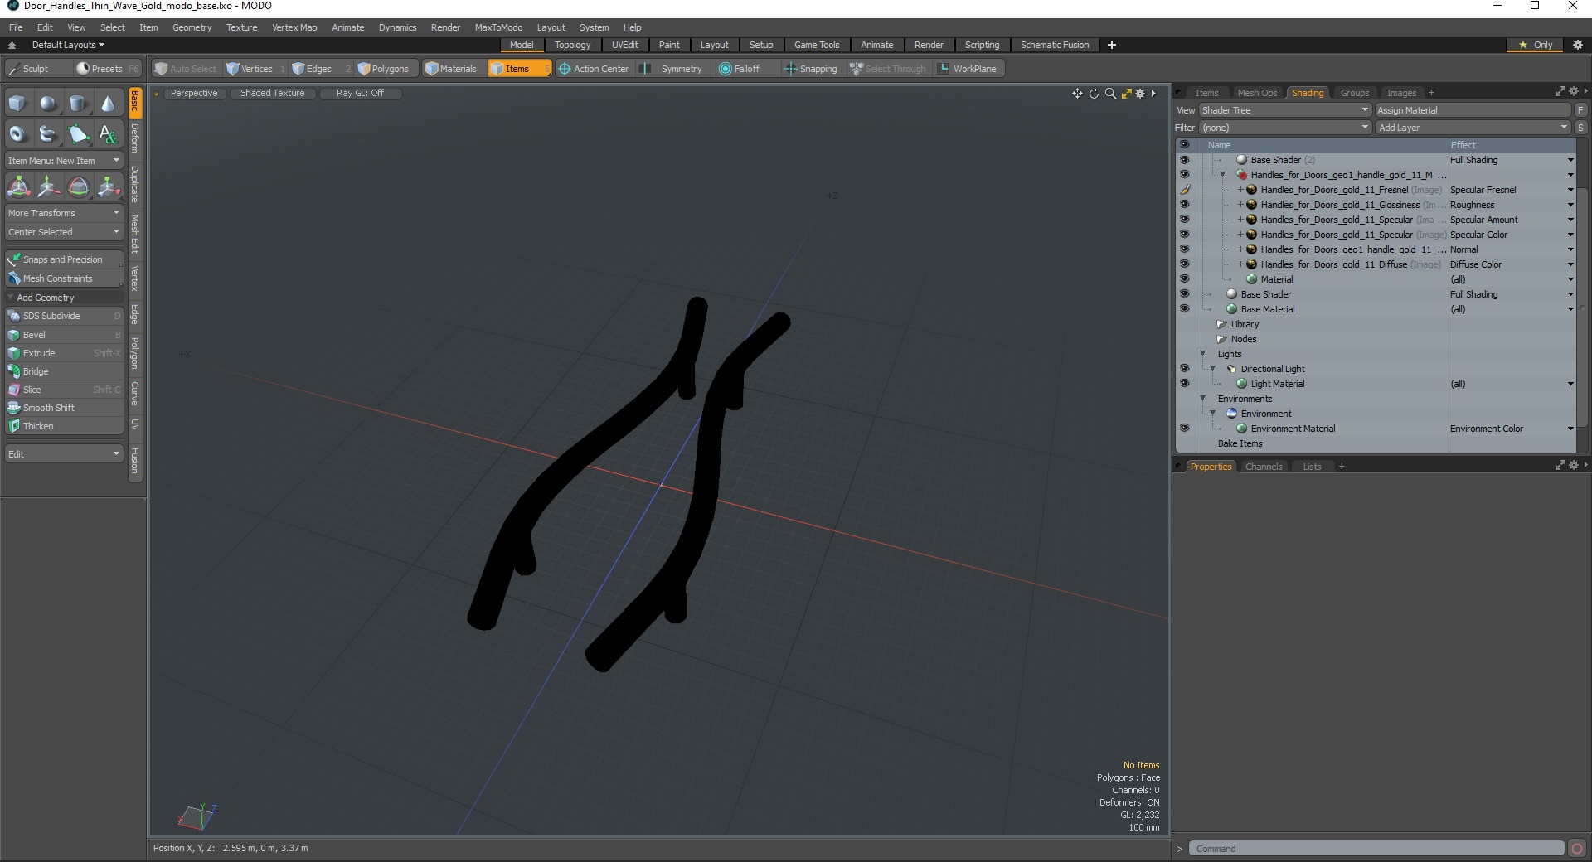Toggle visibility of Environment Material
Viewport: 1592px width, 862px height.
click(x=1184, y=429)
